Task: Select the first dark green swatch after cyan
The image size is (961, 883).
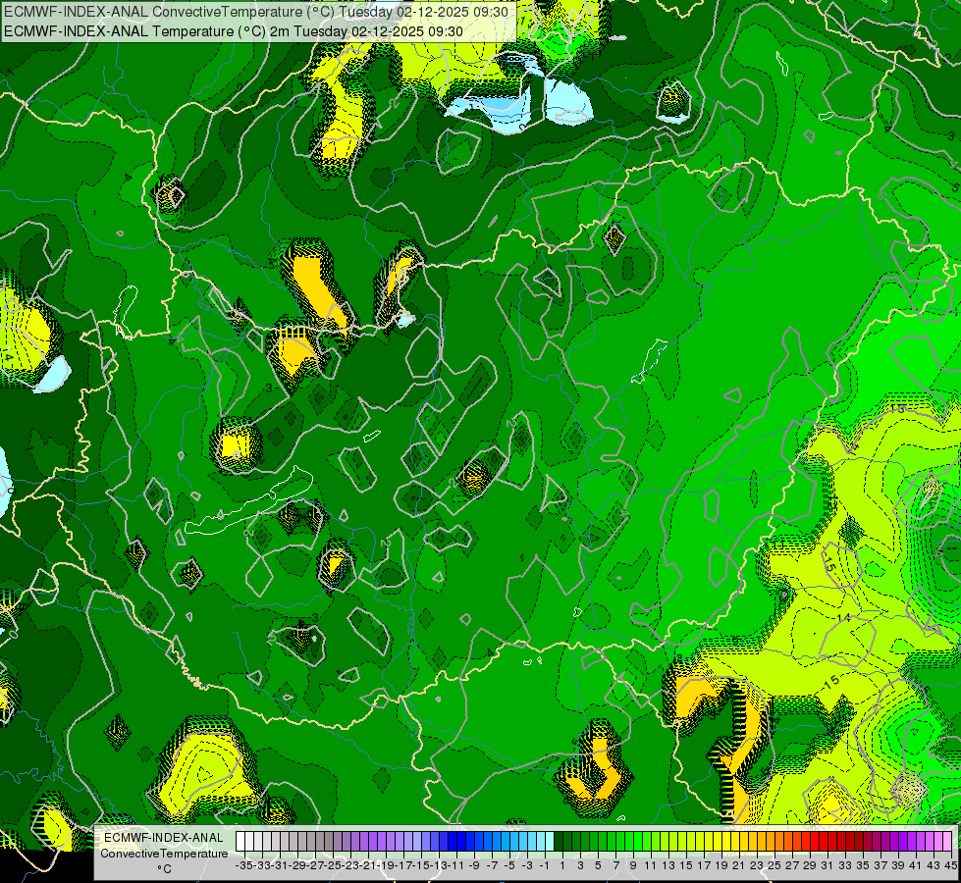Action: (558, 842)
